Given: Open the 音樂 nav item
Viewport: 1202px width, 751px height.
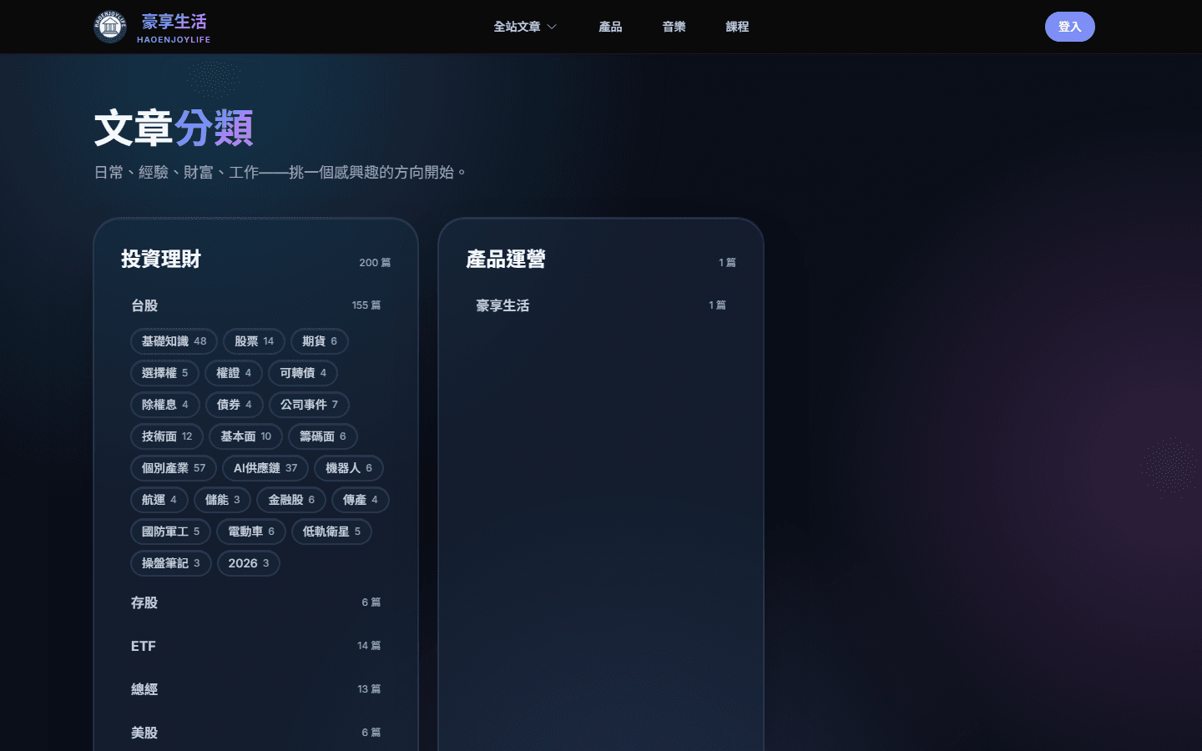Looking at the screenshot, I should pos(674,27).
